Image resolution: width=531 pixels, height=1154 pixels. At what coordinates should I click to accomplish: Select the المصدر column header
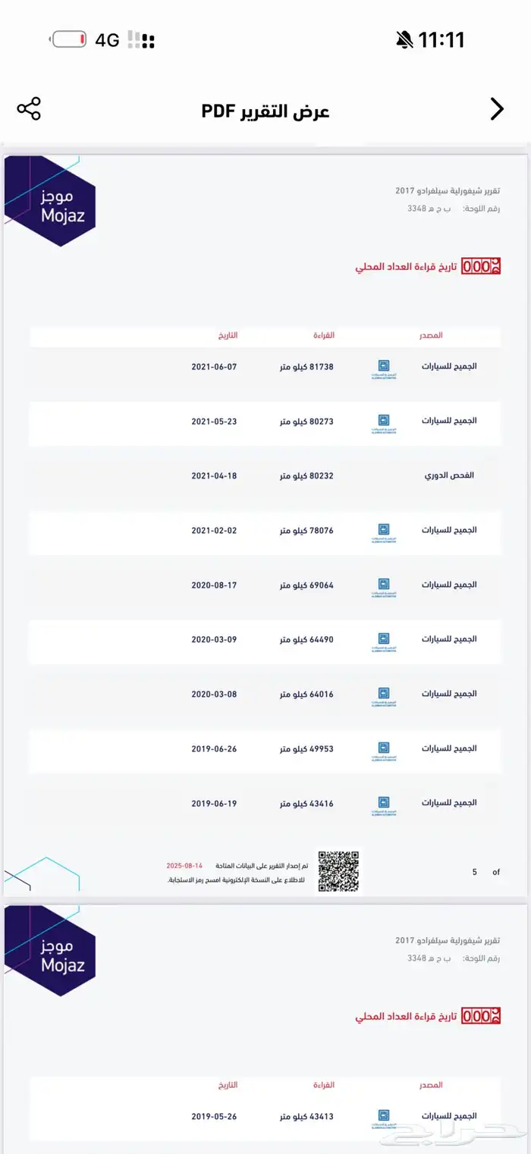point(433,335)
